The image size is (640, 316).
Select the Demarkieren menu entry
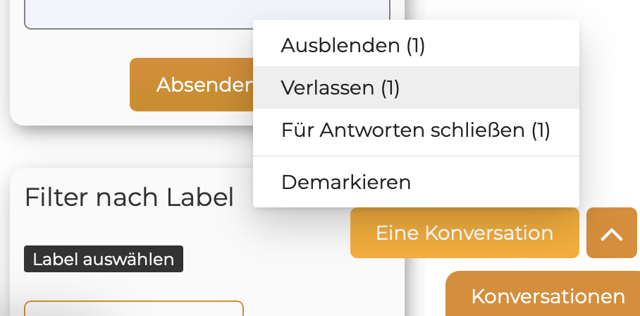click(x=345, y=182)
